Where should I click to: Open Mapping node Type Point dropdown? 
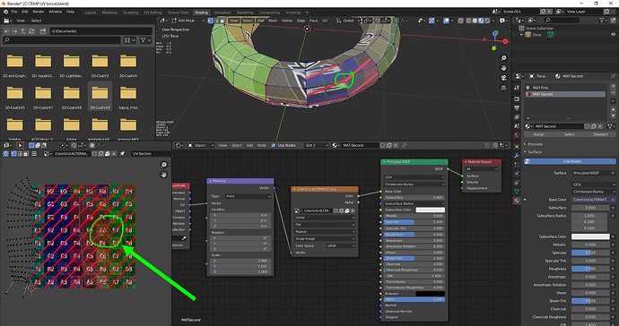click(248, 196)
